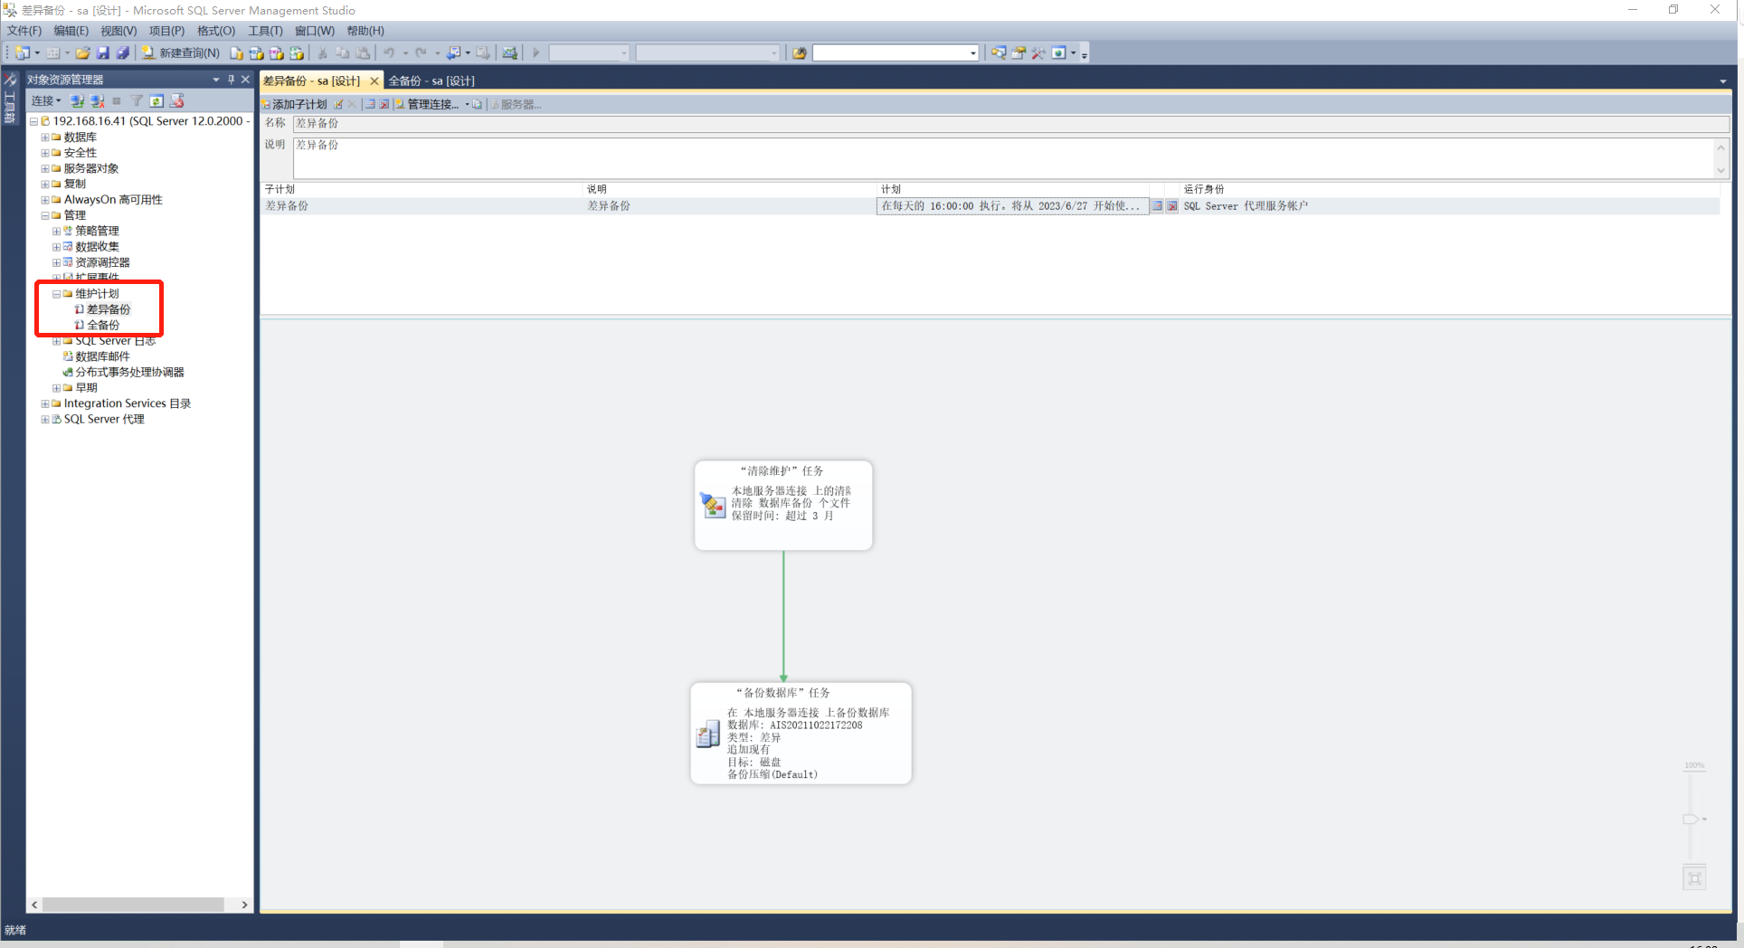Click the schedule calendar icon in subplan row
Viewport: 1744px width, 948px height.
click(1157, 206)
